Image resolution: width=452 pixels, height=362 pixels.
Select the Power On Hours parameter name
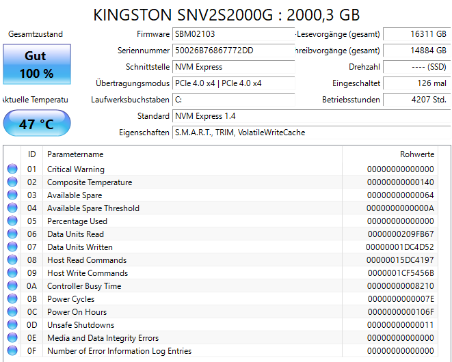pos(77,312)
